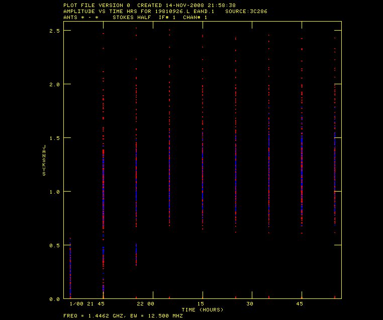Select the file name '19810926.L BAND.1'
Image resolution: width=383 pixels, height=320 pixels.
coord(184,12)
